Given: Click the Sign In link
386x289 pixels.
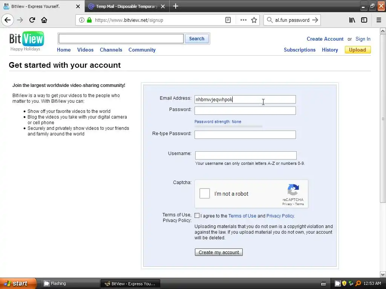Looking at the screenshot, I should pos(363,39).
